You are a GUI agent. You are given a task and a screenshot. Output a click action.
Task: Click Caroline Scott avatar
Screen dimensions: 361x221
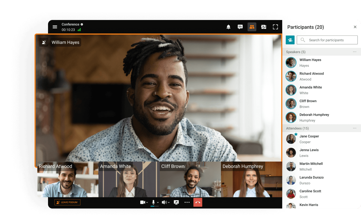tap(291, 194)
